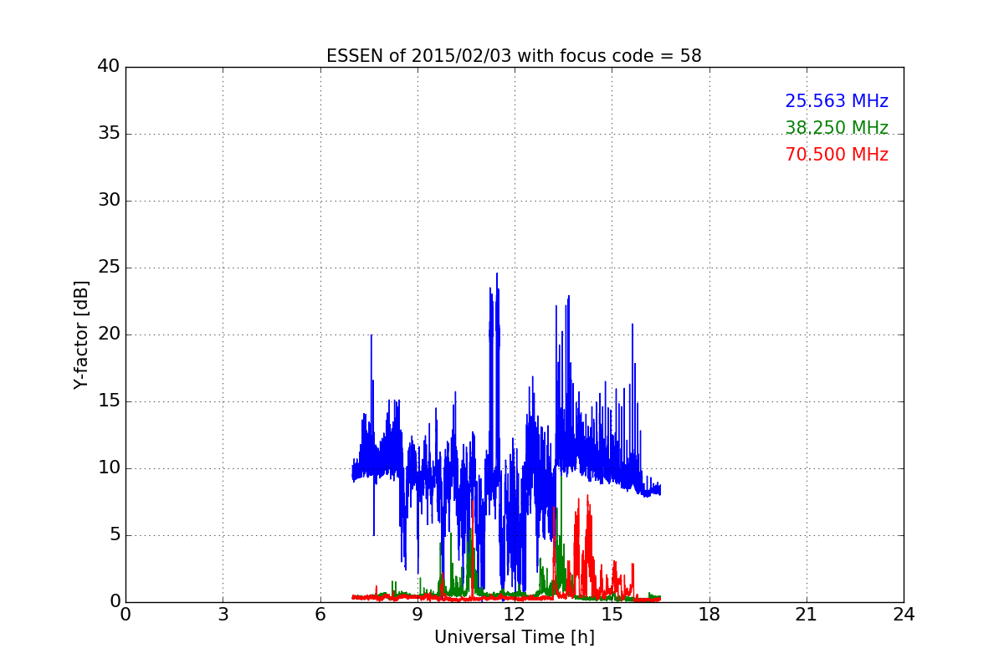Click the x-axis tick label 6
The image size is (1004, 669).
pos(320,615)
